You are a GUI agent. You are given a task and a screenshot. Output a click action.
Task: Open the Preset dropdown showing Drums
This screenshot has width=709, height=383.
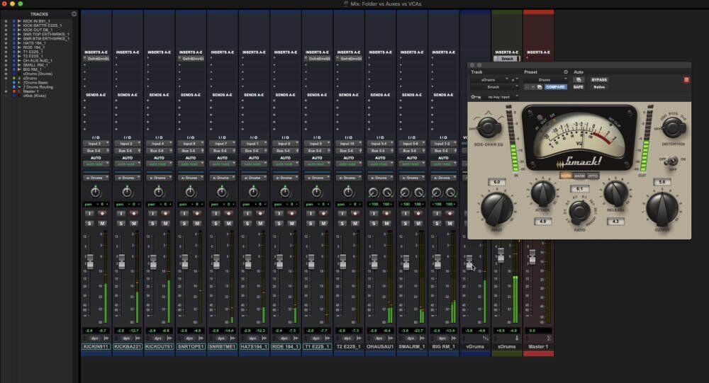[x=546, y=80]
